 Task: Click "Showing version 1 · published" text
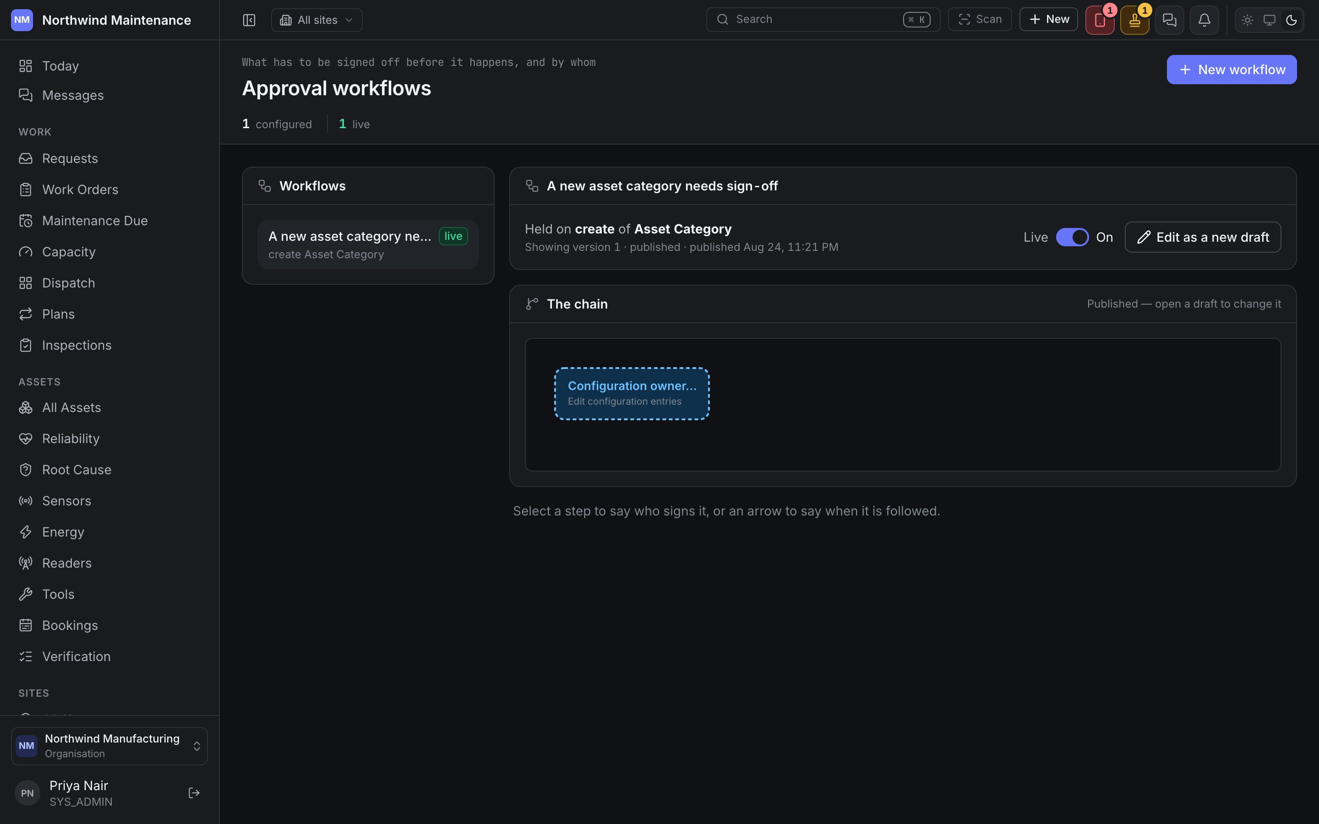point(602,247)
